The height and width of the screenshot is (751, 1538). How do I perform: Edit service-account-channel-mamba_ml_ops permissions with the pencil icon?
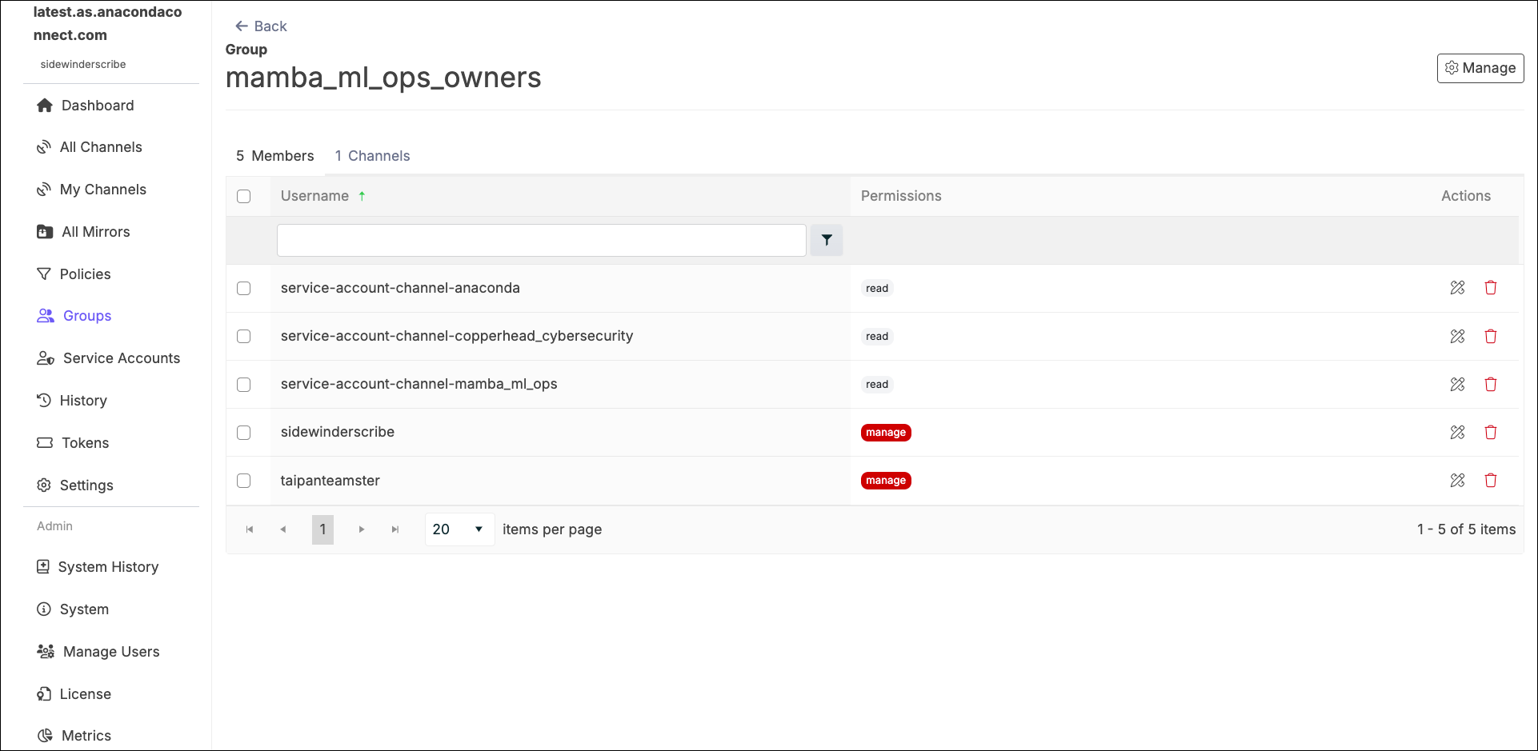(x=1457, y=385)
